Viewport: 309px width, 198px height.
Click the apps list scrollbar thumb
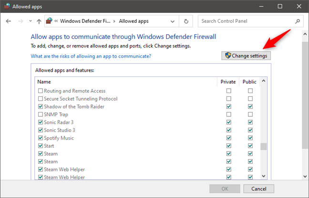[264, 146]
